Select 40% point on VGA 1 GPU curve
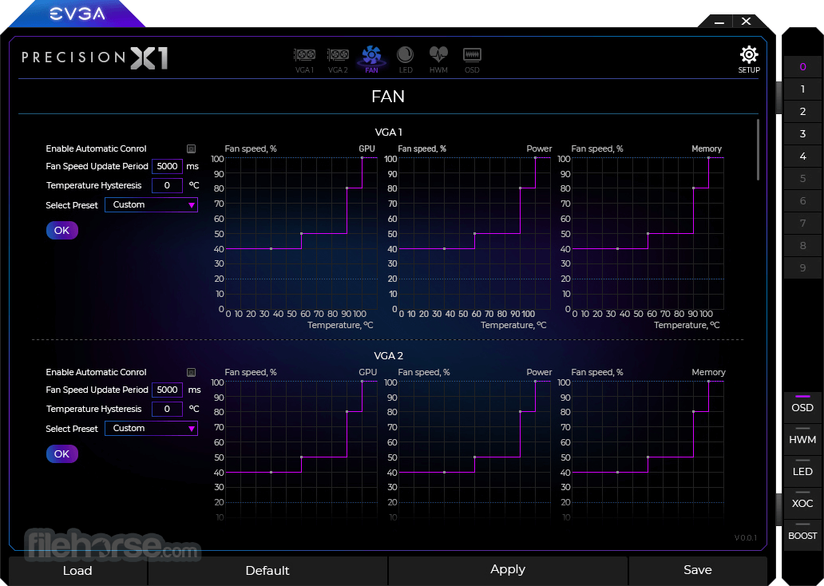This screenshot has width=824, height=586. pyautogui.click(x=271, y=248)
